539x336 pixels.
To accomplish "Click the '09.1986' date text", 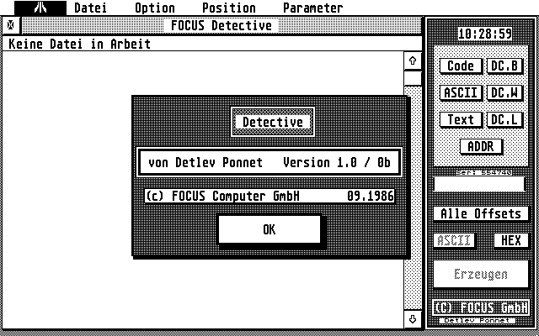I will coord(371,196).
